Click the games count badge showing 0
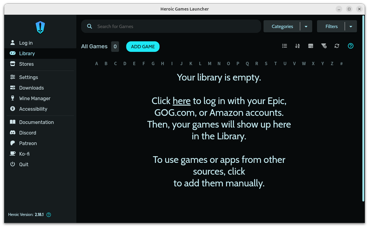 [115, 47]
